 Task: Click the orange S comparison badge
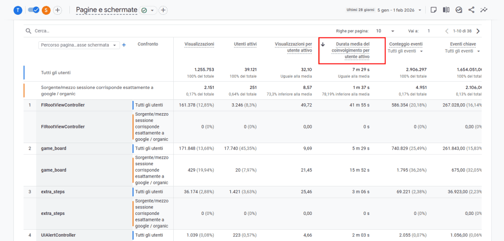point(46,10)
